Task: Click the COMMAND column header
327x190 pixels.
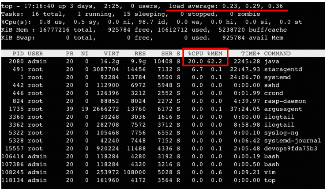Action: [277, 54]
